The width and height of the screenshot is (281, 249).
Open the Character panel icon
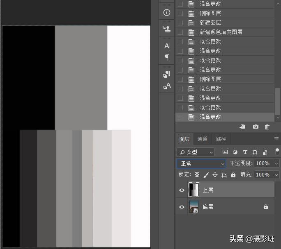click(167, 46)
